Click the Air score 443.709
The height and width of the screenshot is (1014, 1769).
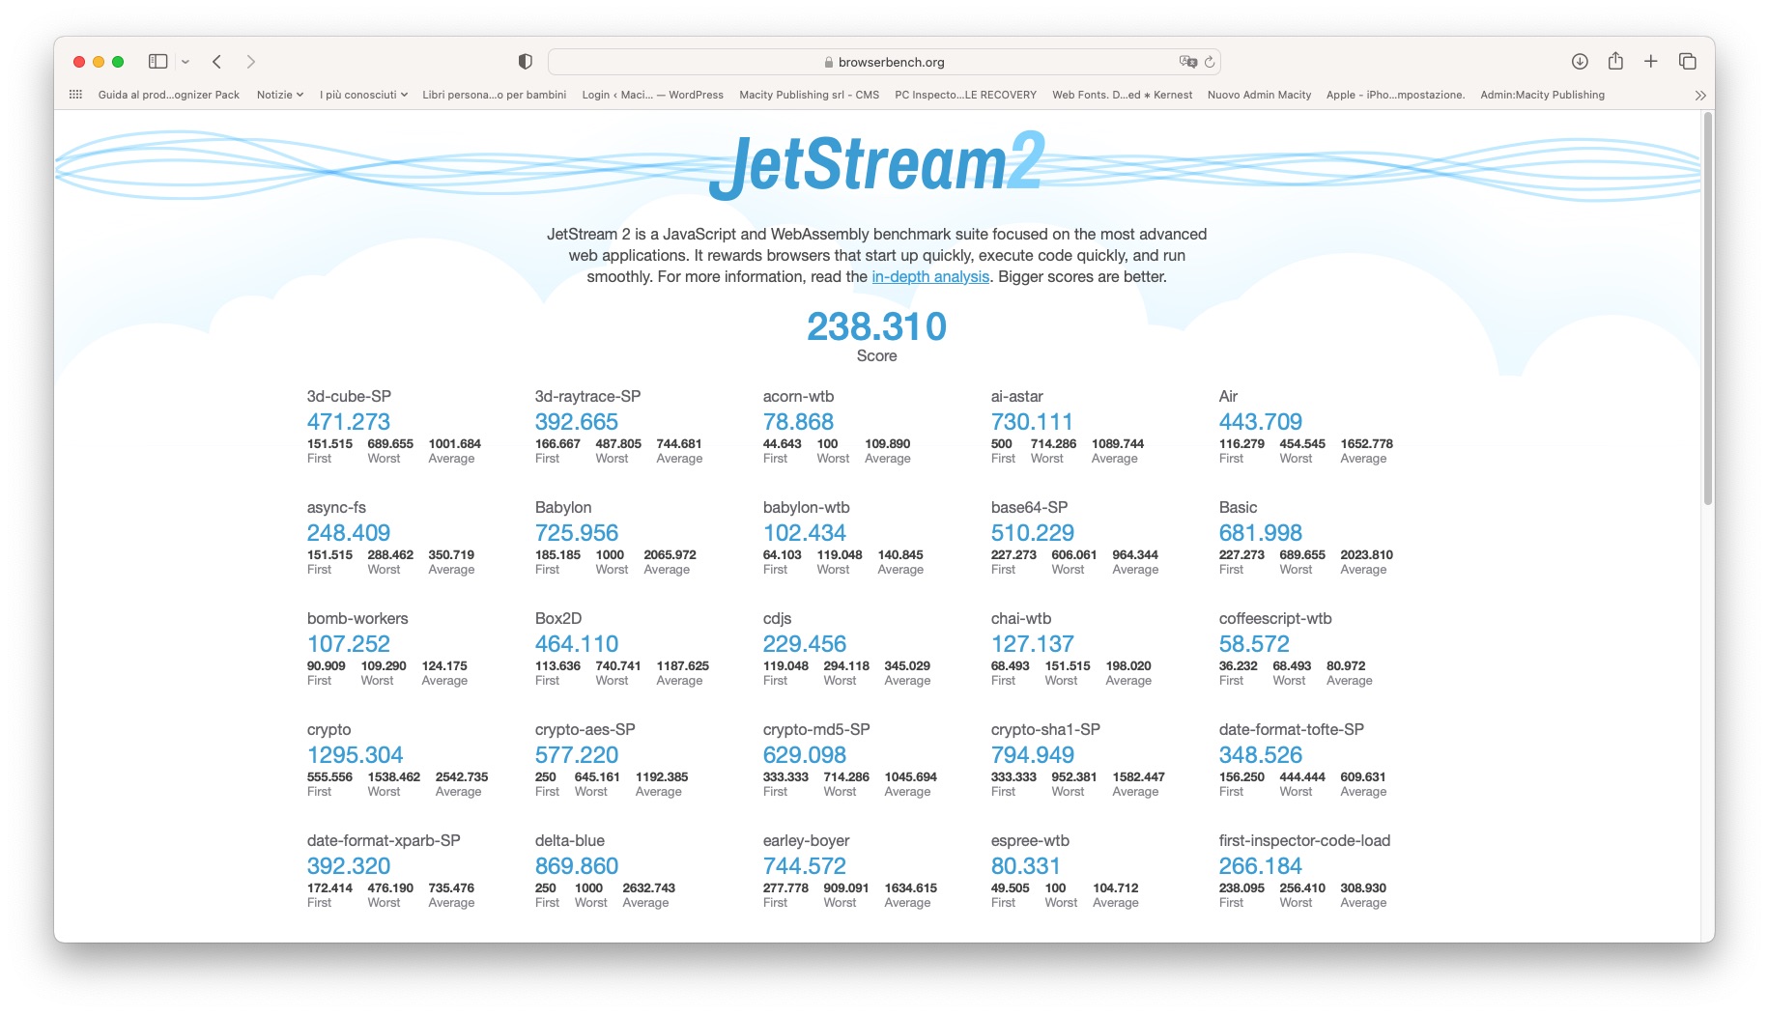tap(1261, 422)
